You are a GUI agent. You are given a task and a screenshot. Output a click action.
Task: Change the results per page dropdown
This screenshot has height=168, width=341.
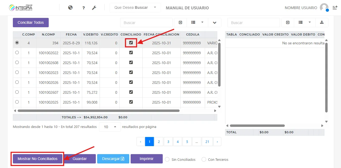(x=110, y=127)
